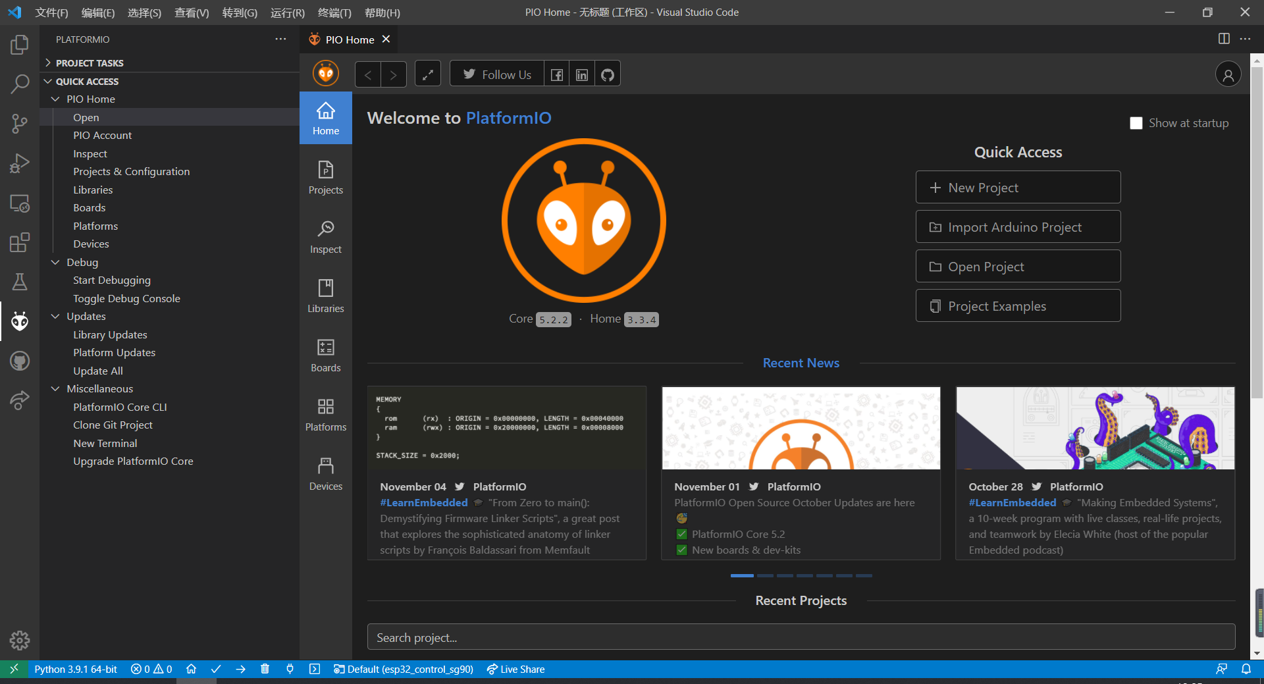1264x684 pixels.
Task: Open the Devices panel icon
Action: [325, 473]
